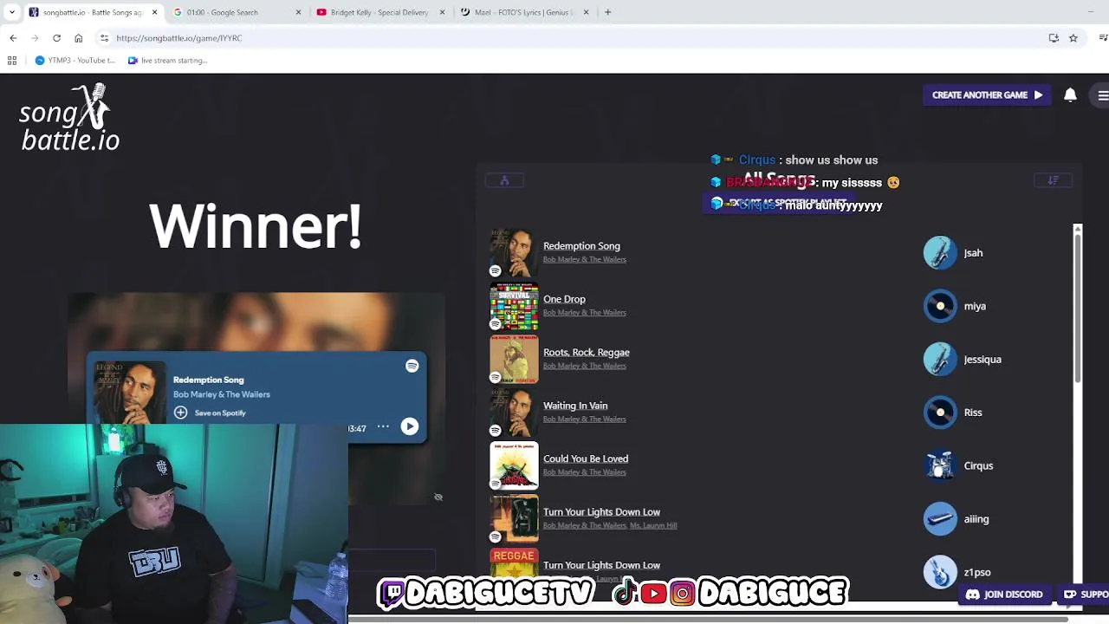Image resolution: width=1109 pixels, height=624 pixels.
Task: Select the songbattle.io browser tab
Action: 94,12
